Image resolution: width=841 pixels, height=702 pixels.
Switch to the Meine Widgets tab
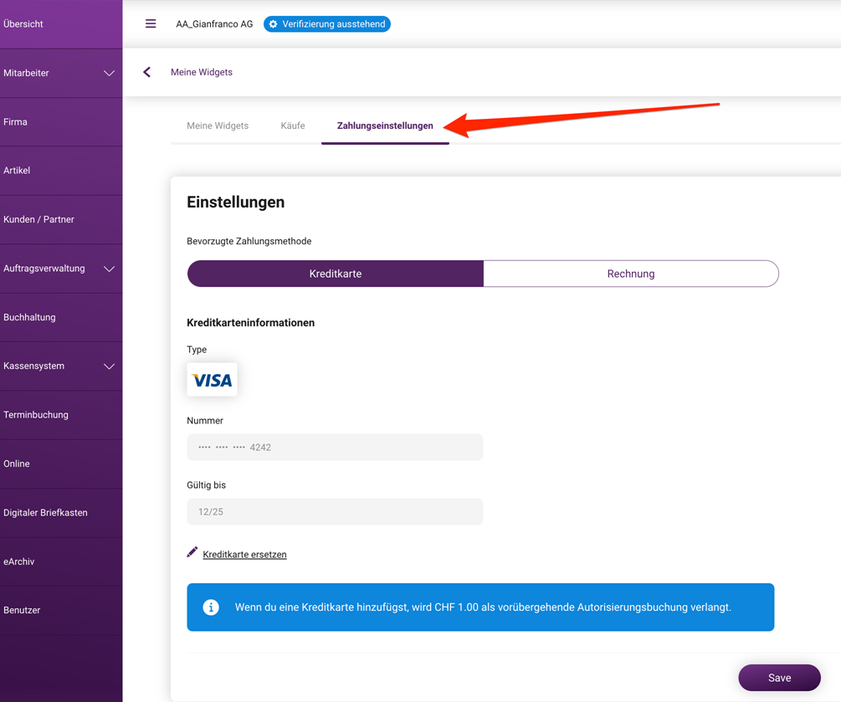pos(218,126)
